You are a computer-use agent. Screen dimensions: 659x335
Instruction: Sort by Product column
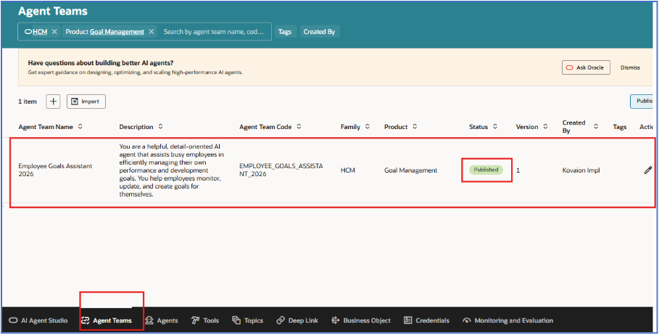pyautogui.click(x=415, y=126)
